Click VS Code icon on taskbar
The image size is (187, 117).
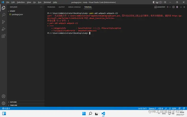[103, 113]
